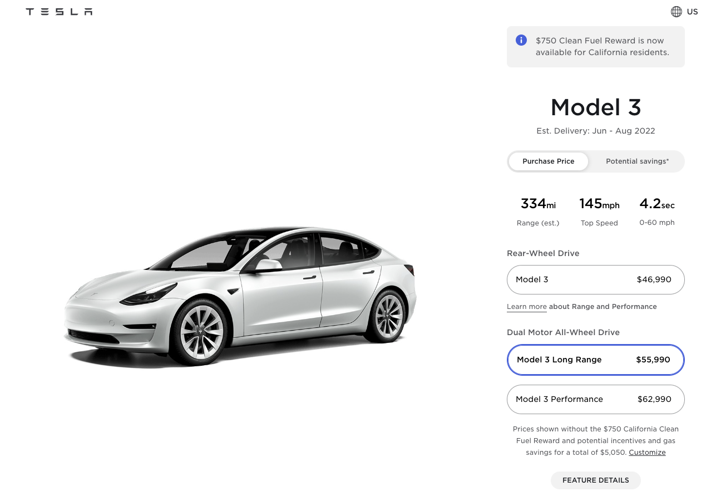Switch to Purchase Price view
This screenshot has height=496, width=706.
pyautogui.click(x=548, y=161)
